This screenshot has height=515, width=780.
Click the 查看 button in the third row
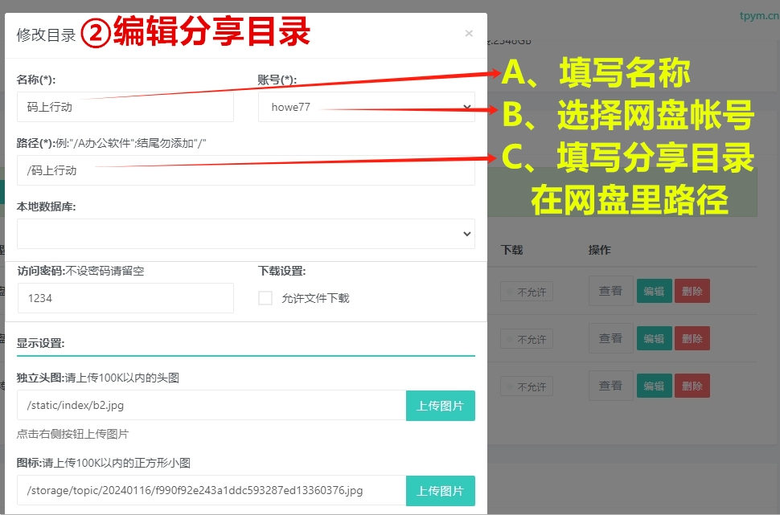[x=610, y=386]
